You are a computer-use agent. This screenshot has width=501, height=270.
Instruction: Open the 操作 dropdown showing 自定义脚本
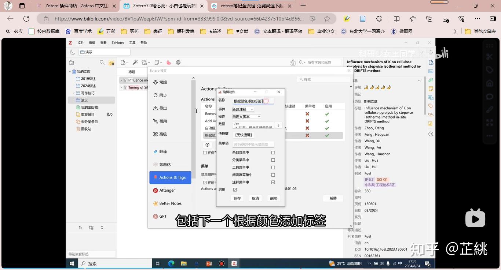click(246, 117)
